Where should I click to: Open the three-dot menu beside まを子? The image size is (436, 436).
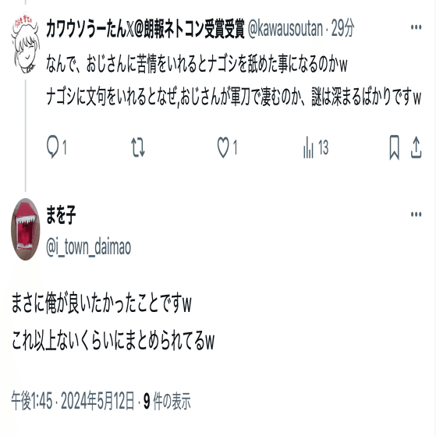(x=416, y=214)
